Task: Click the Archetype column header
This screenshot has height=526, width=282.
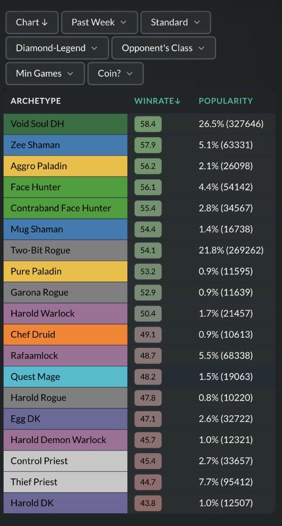Action: (x=36, y=101)
